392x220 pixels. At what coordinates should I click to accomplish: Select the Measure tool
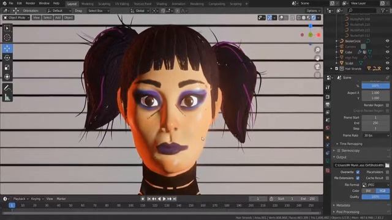(7, 97)
